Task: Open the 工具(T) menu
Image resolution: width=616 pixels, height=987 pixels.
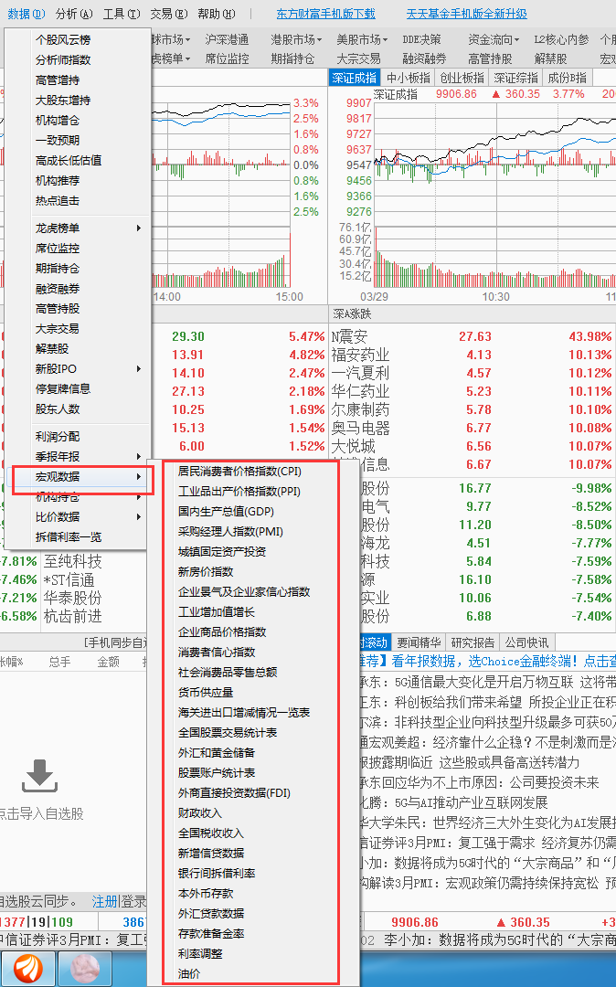Action: [x=122, y=13]
